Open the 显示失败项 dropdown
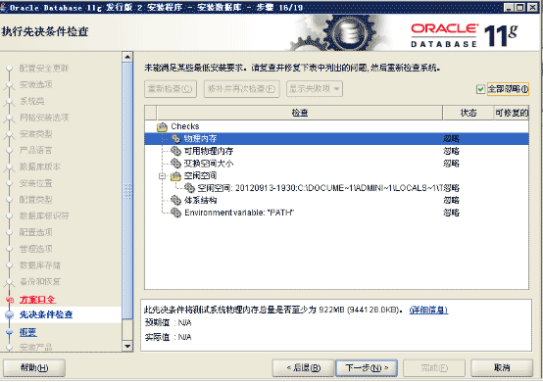This screenshot has height=382, width=543. 315,89
